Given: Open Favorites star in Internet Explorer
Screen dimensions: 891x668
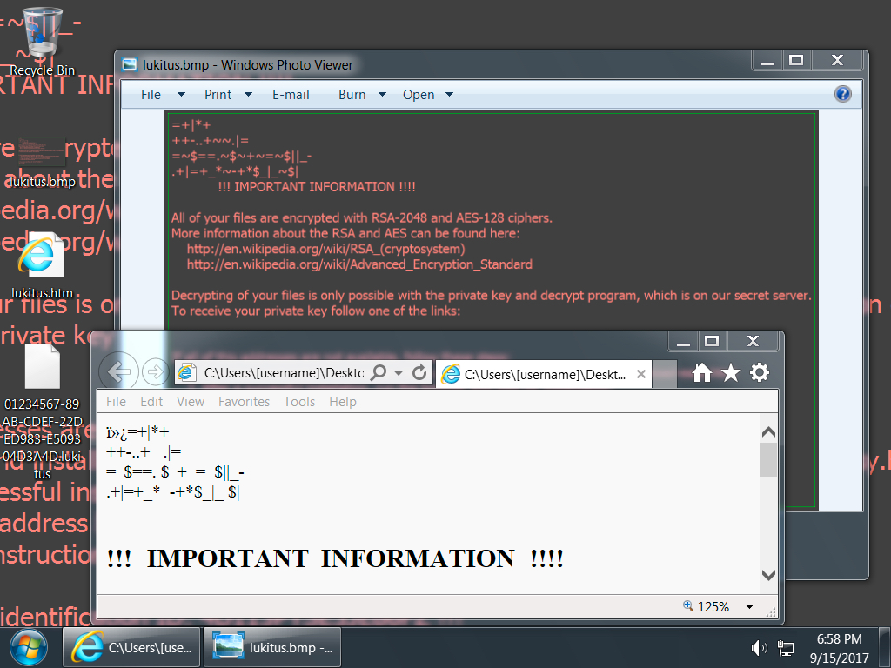Looking at the screenshot, I should pos(731,373).
